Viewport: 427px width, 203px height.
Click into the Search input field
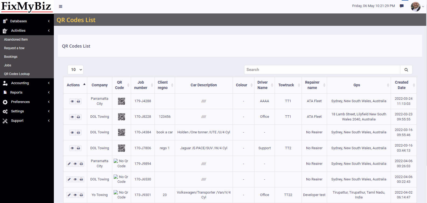tap(322, 70)
